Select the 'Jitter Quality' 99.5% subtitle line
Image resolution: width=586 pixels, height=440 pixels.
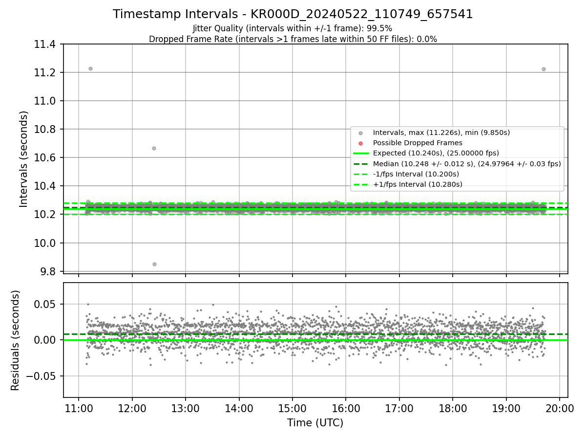pos(293,28)
